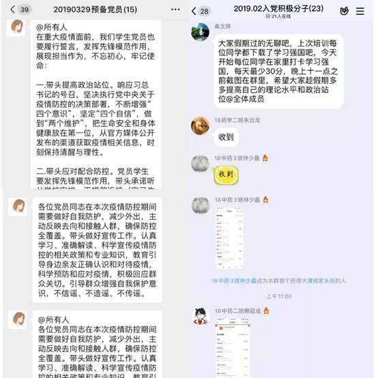
Task: Tap the yellow 收到 sticker bubble
Action: tap(225, 175)
